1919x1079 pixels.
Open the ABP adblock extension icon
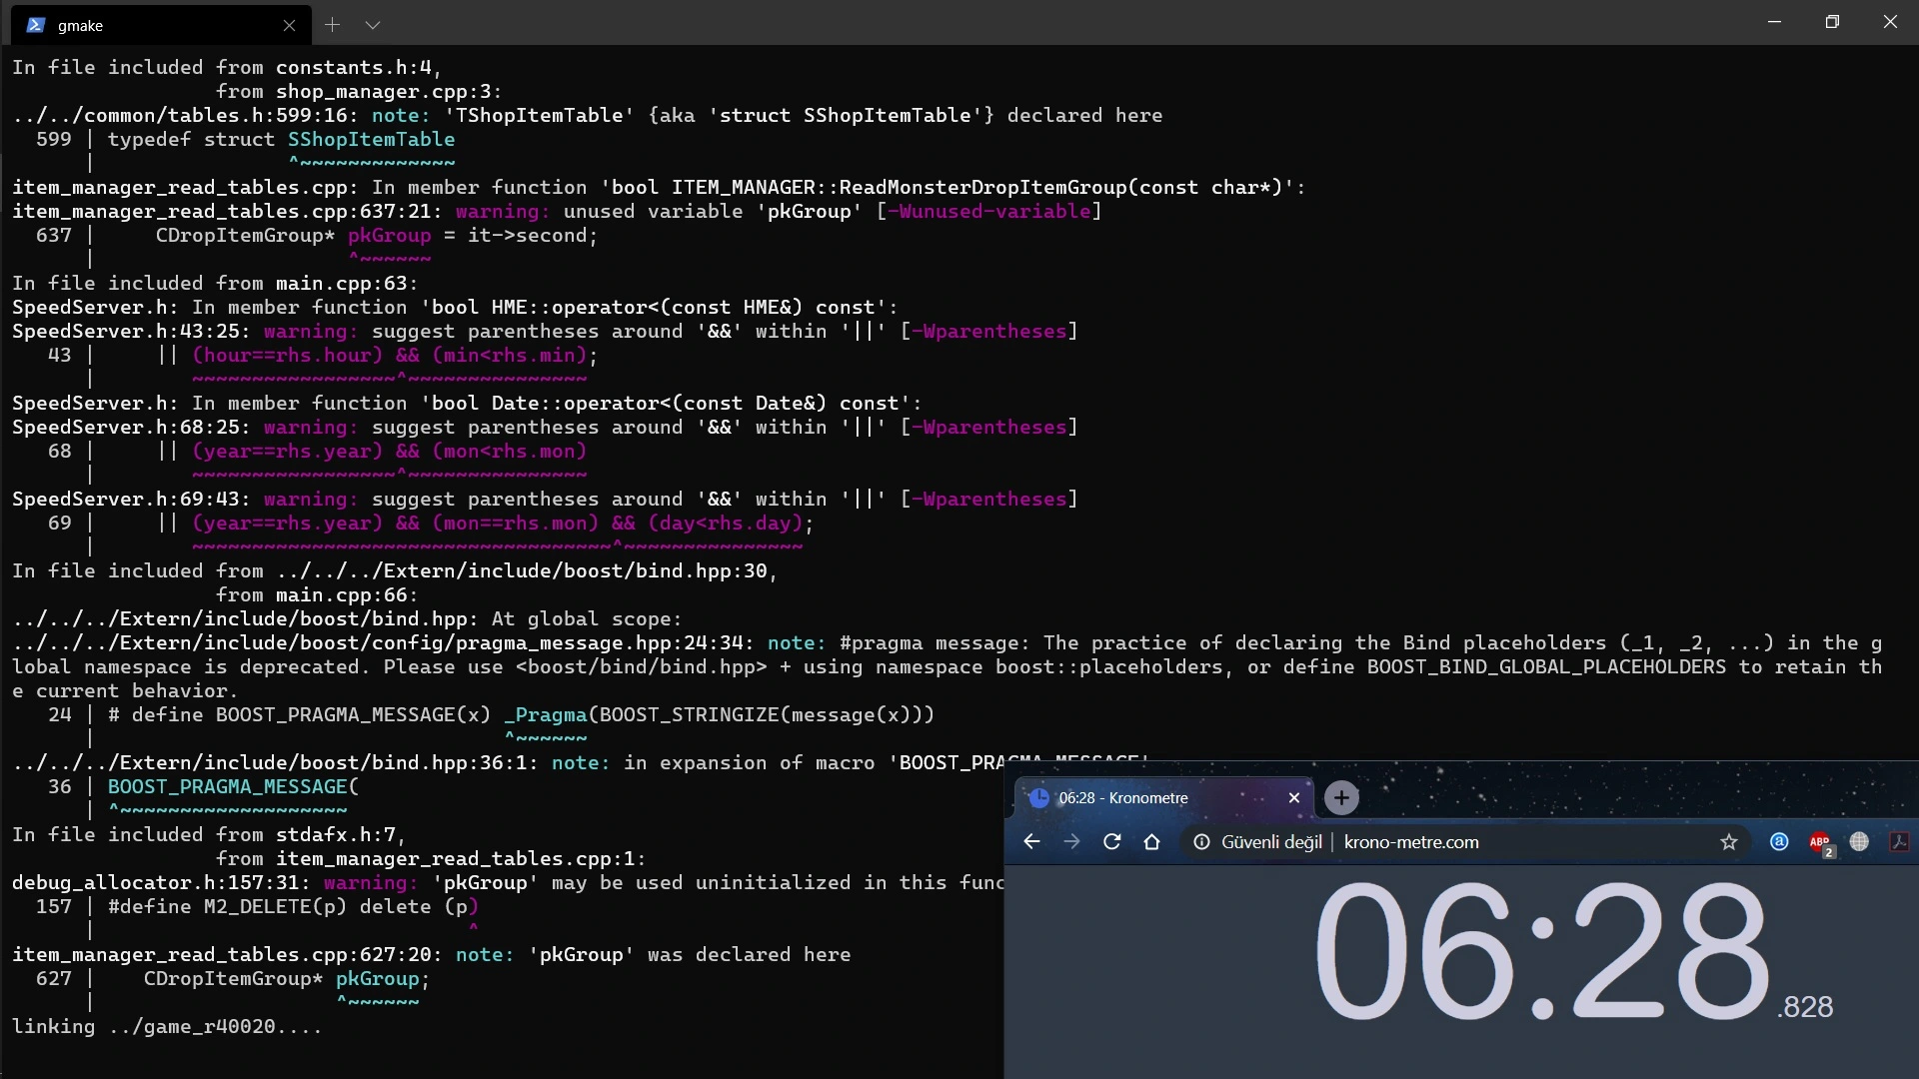(x=1820, y=843)
